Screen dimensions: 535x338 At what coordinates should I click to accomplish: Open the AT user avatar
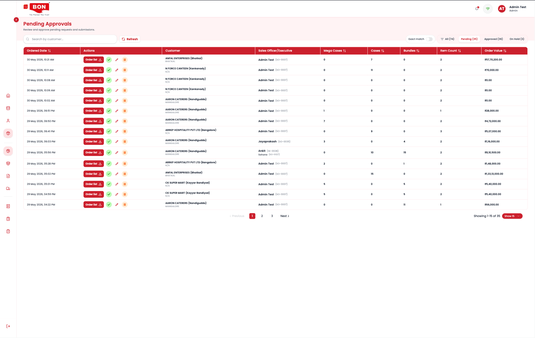coord(502,9)
